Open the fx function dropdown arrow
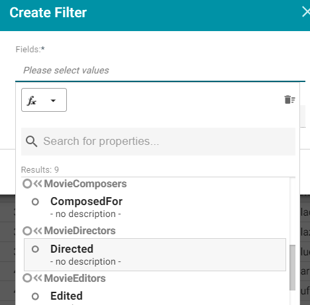 click(53, 101)
